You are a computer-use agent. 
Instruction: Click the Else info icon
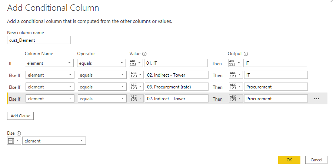(x=19, y=134)
